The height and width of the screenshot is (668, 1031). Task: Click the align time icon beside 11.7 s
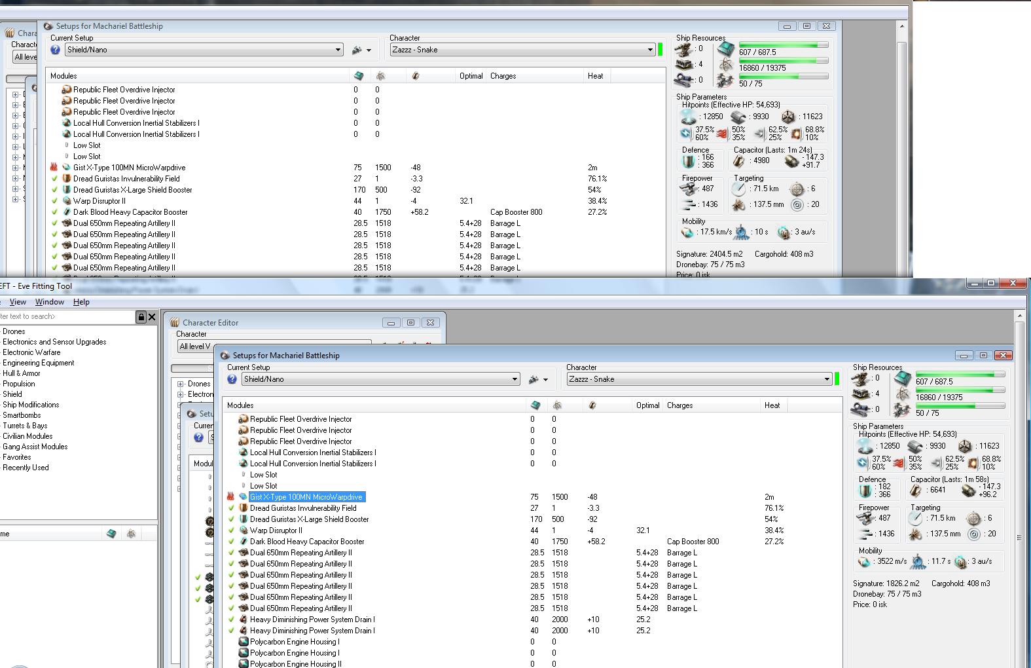coord(918,562)
